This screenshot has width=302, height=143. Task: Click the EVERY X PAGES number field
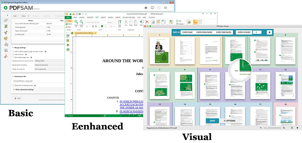(257, 32)
